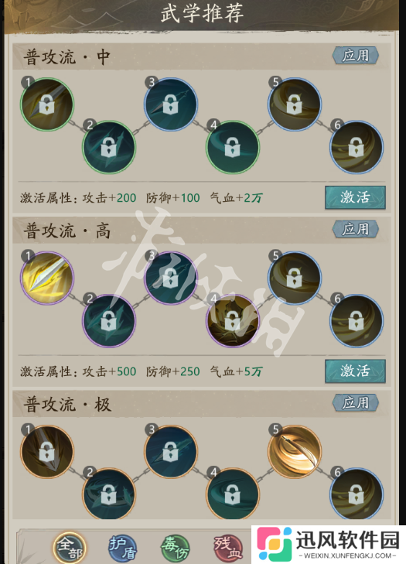This screenshot has height=564, width=406.
Task: Apply the 普攻流·高 build with 应用
Action: (x=355, y=230)
